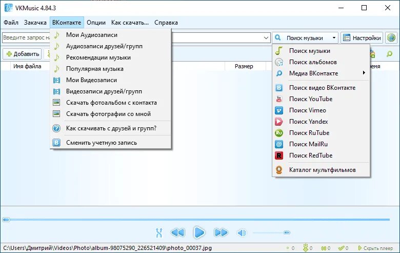Image resolution: width=400 pixels, height=253 pixels.
Task: Start playback with the Play button
Action: 199,232
